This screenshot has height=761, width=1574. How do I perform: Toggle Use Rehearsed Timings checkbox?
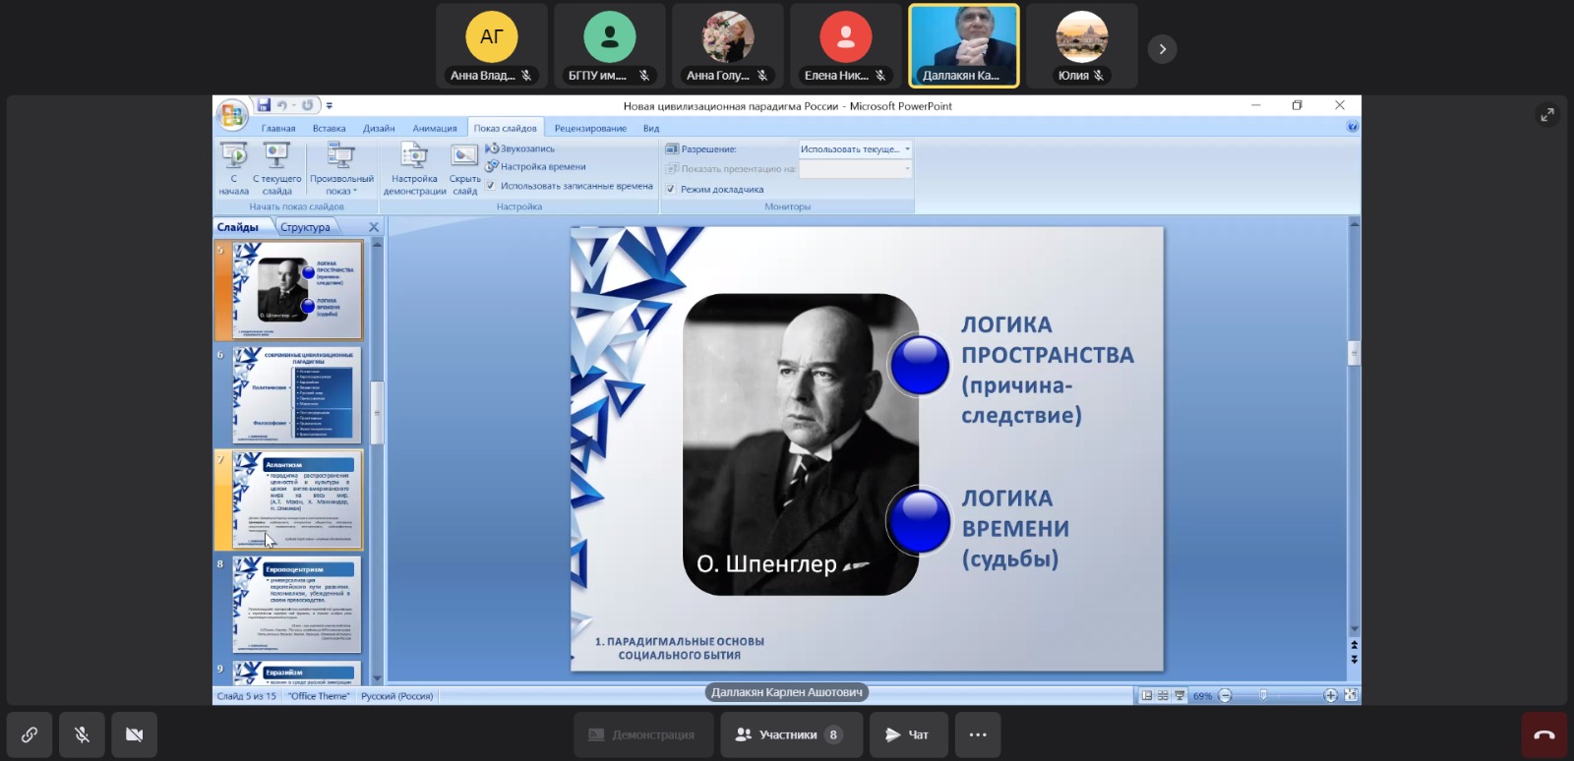(x=491, y=186)
